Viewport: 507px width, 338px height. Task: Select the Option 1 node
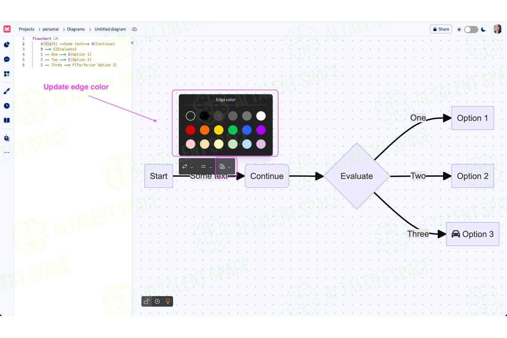[473, 118]
